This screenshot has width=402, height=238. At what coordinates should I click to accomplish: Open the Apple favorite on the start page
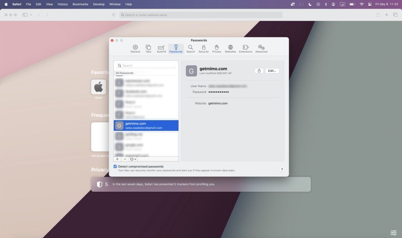point(99,87)
